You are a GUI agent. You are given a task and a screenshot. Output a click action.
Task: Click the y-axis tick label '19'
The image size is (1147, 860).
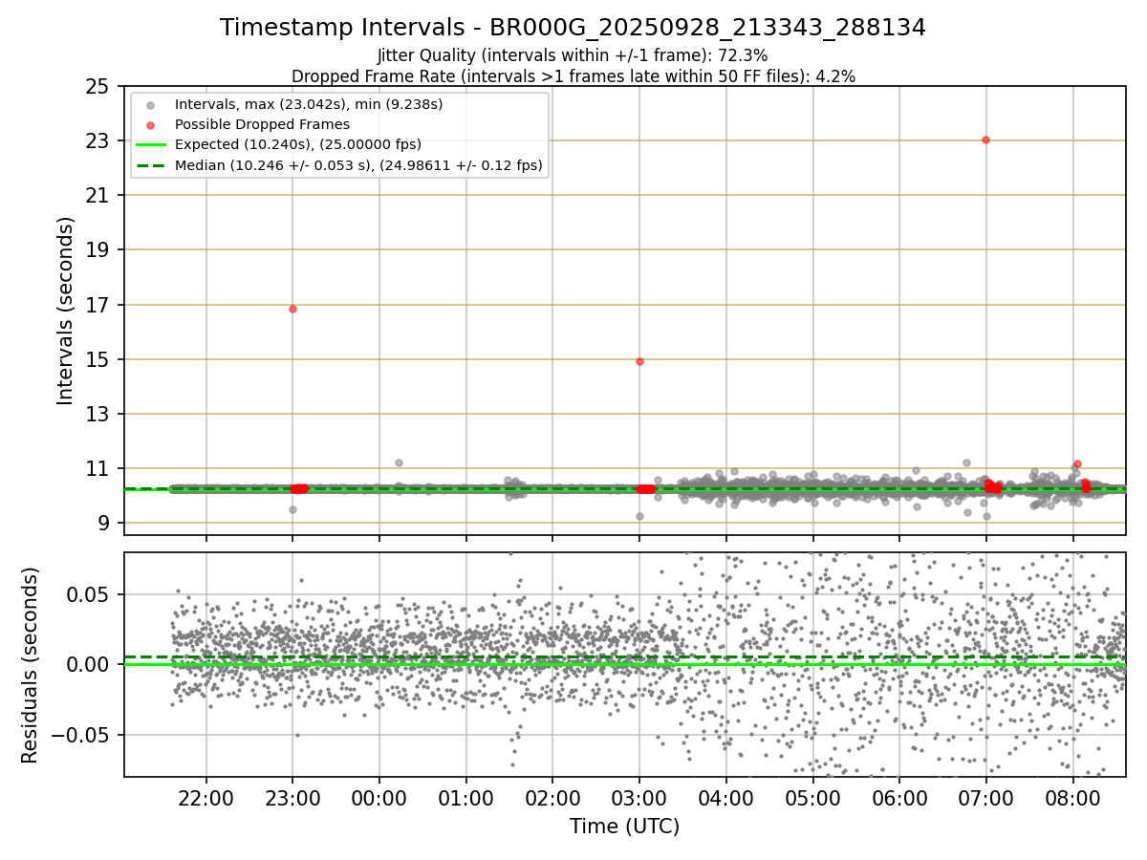pyautogui.click(x=97, y=249)
